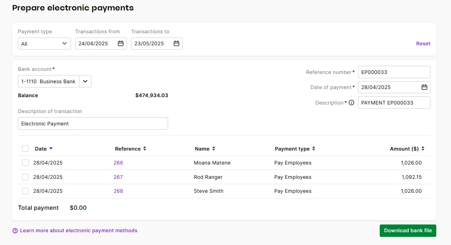This screenshot has height=245, width=451.
Task: Open calendar for Transactions from date
Action: coord(121,43)
